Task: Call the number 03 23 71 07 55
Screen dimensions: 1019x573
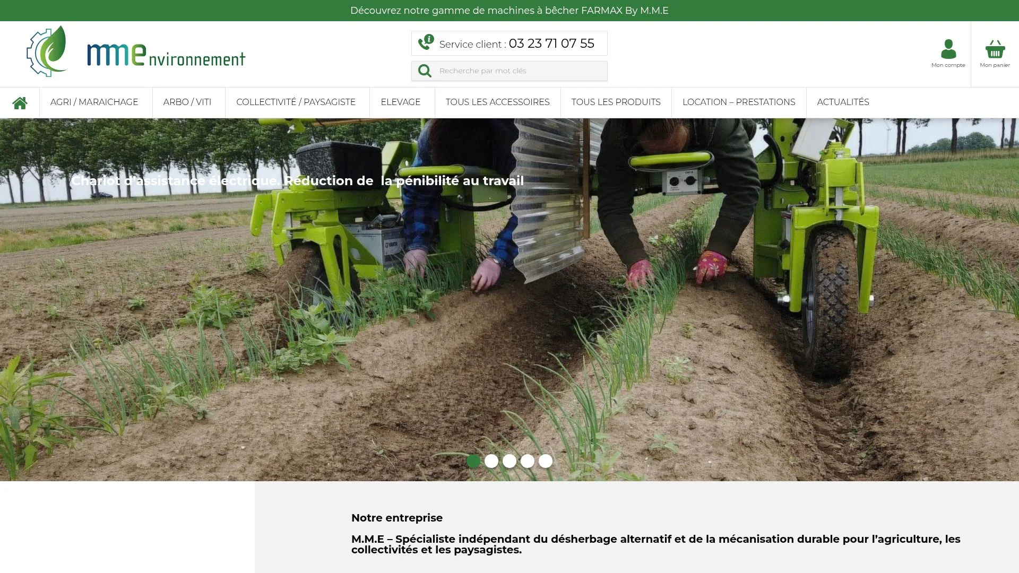Action: pyautogui.click(x=551, y=44)
